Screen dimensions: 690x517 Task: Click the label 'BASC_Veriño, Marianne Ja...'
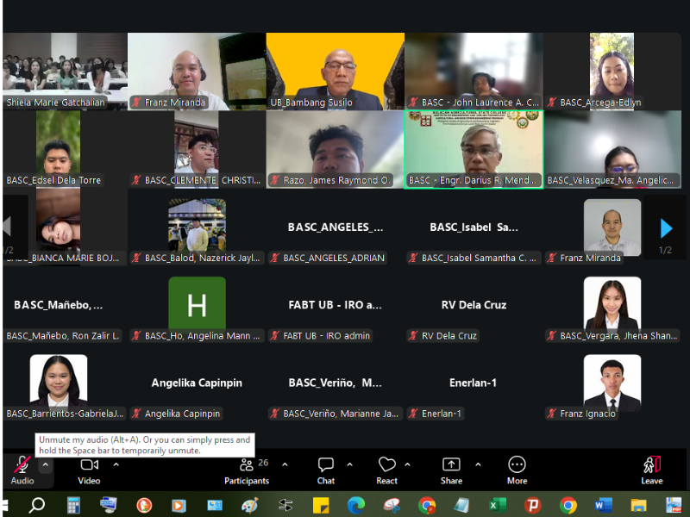[341, 414]
